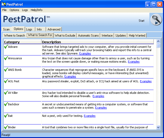Toggle the Binder category checkmark
The width and height of the screenshot is (164, 138).
pyautogui.click(x=6, y=127)
